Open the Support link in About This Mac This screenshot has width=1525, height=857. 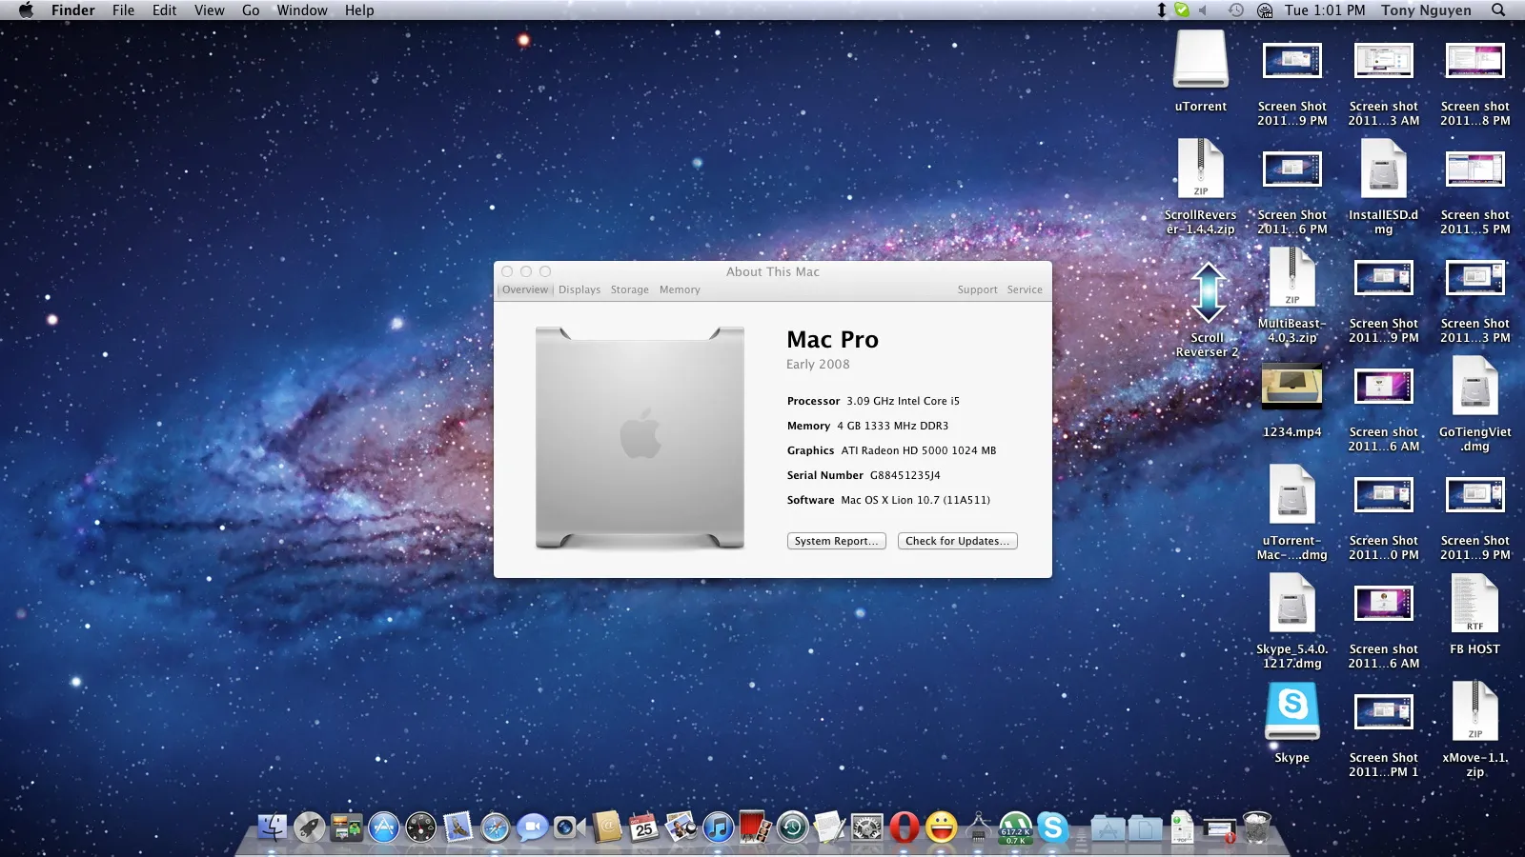[x=977, y=289]
